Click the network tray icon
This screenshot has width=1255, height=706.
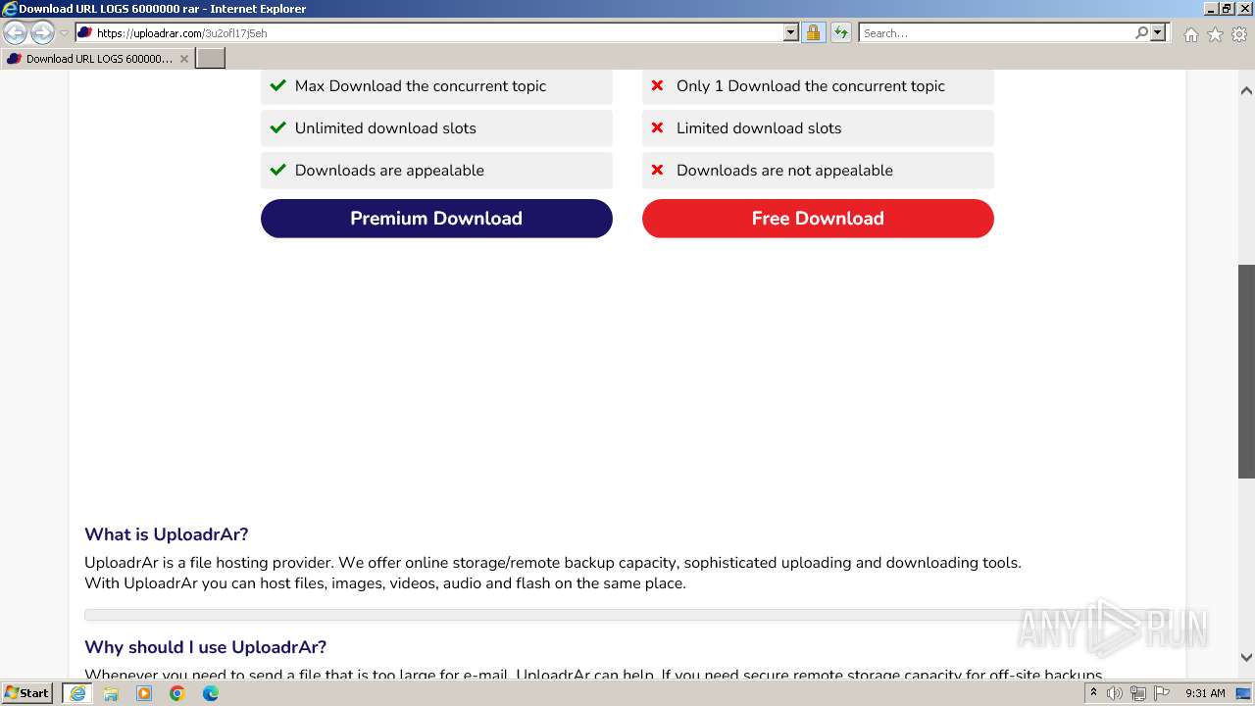[x=1138, y=693]
